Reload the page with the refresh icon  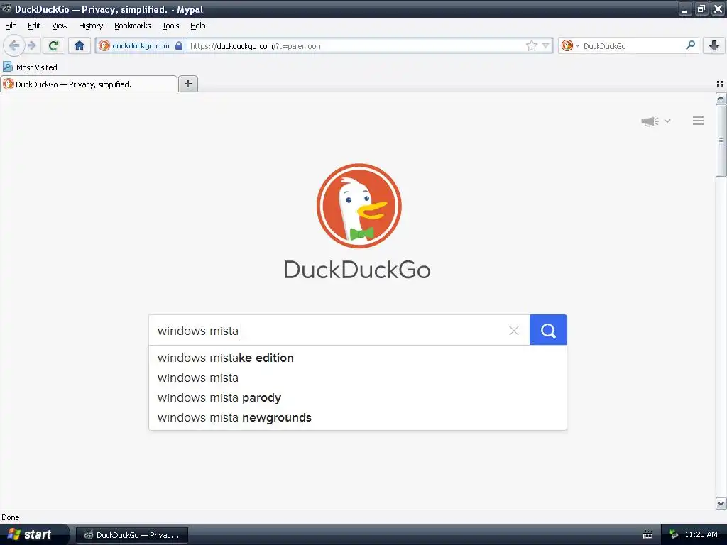(53, 45)
